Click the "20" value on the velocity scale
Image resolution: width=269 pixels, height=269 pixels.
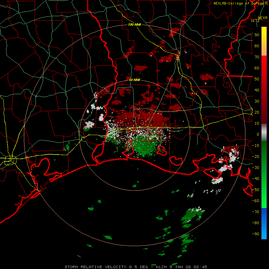(x=257, y=112)
